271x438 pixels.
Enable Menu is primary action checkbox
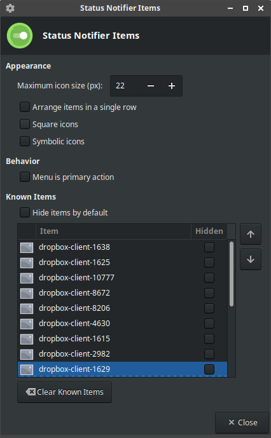[25, 177]
